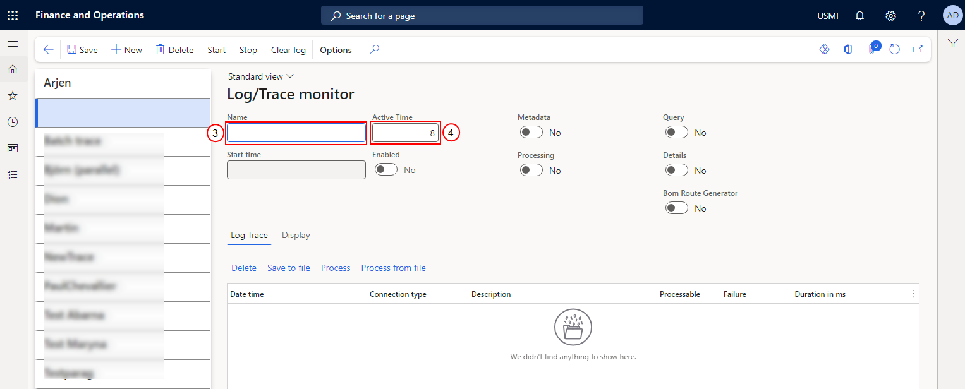Click the Stop button

tap(248, 50)
